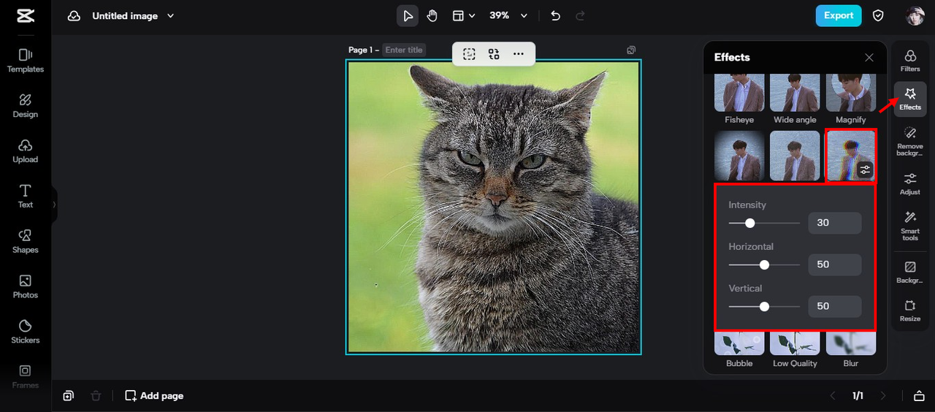Click the Intensity slider handle

[x=749, y=223]
